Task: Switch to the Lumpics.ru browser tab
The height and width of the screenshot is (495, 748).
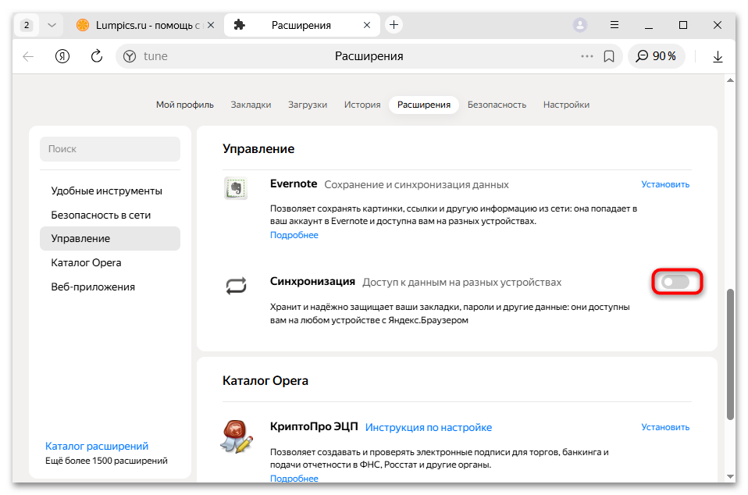Action: 145,25
